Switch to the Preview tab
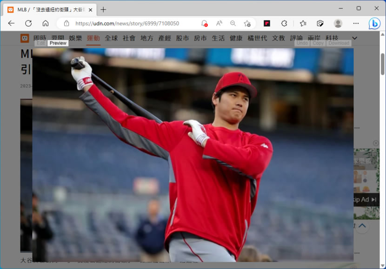Screen dimensions: 386x269 pos(58,43)
